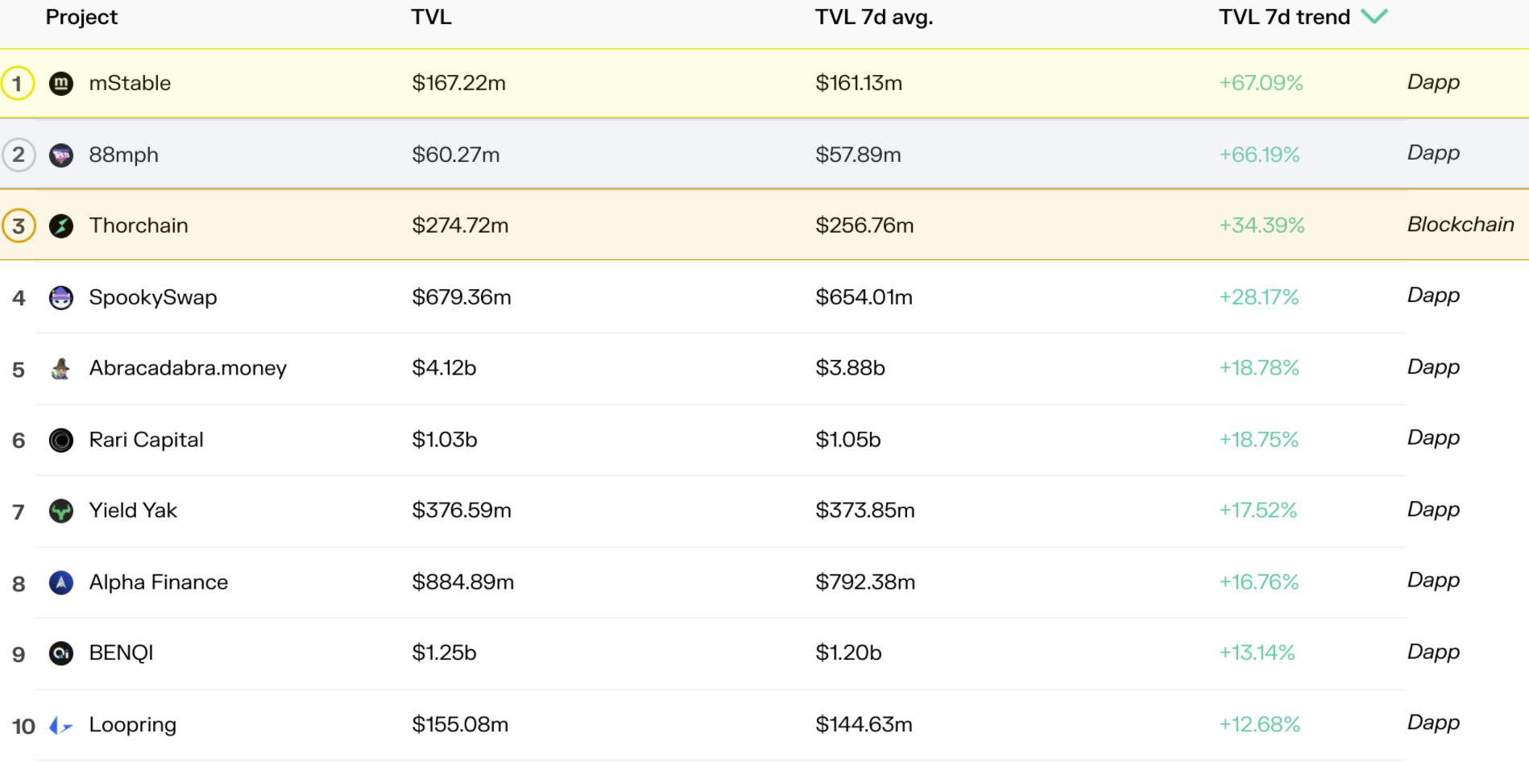Select the rank 1 circle badge

[x=18, y=84]
